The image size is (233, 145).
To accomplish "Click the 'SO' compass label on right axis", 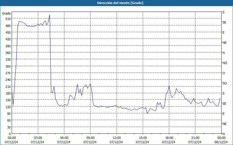I will [225, 83].
